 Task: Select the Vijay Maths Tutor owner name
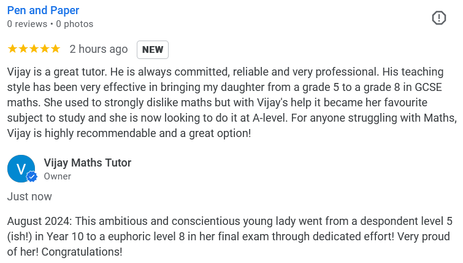[88, 163]
